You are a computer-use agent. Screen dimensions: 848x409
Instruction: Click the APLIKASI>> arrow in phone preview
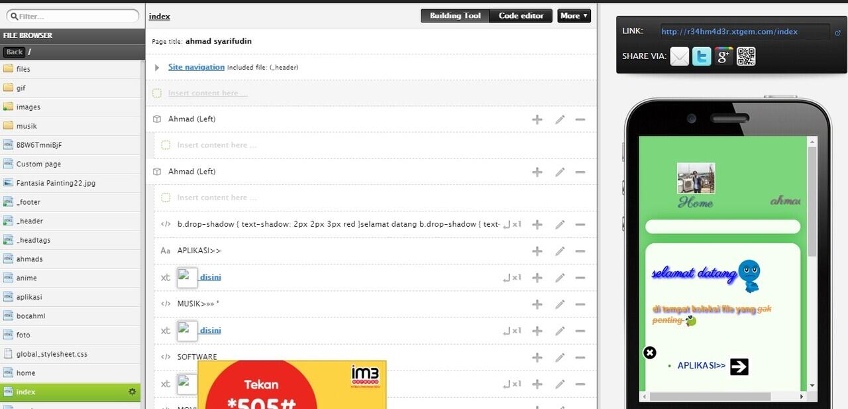click(739, 367)
